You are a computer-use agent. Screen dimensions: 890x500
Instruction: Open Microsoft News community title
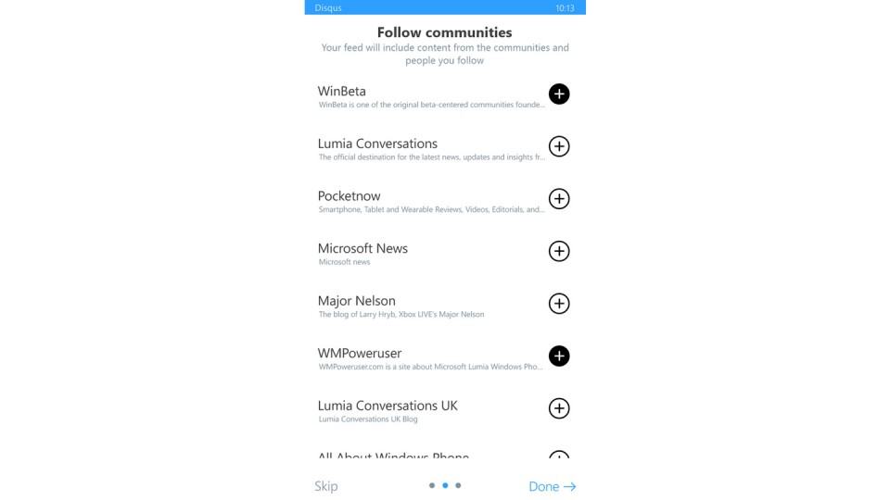point(362,248)
